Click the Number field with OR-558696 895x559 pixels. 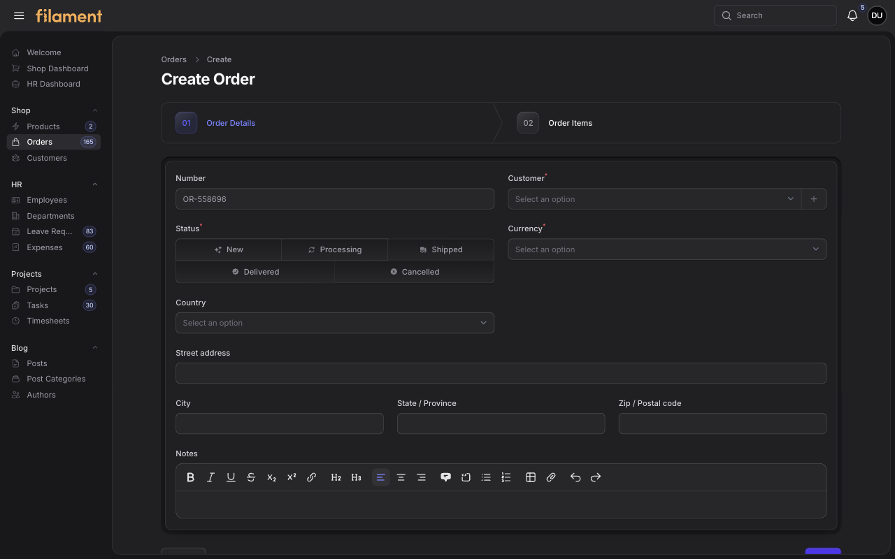pos(335,199)
